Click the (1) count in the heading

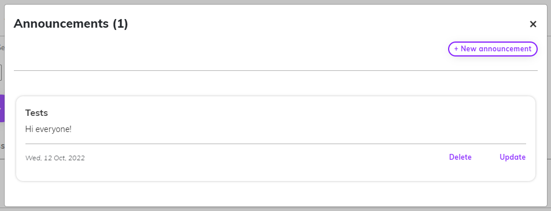pyautogui.click(x=120, y=24)
